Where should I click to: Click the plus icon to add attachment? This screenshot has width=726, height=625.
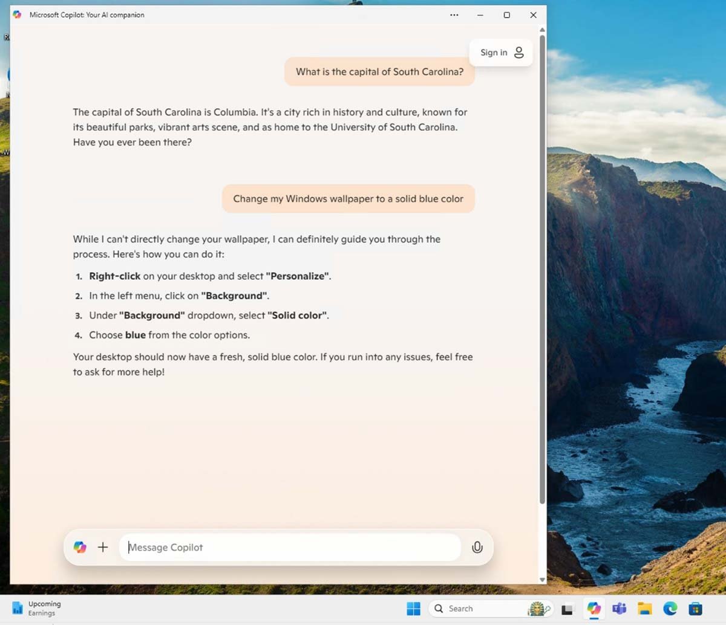103,547
